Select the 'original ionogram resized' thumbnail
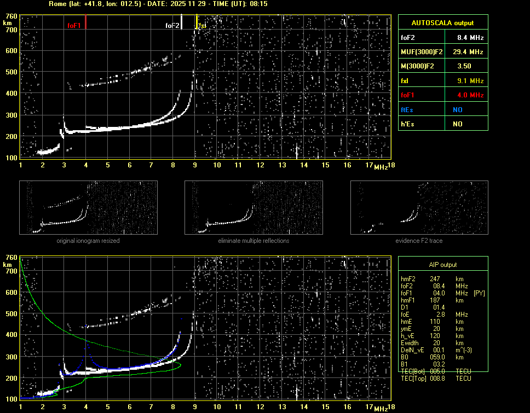This screenshot has height=413, width=530. click(88, 207)
